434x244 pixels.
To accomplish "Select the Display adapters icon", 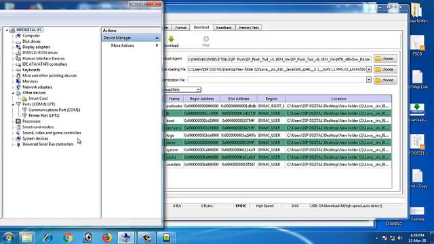I will 18,47.
